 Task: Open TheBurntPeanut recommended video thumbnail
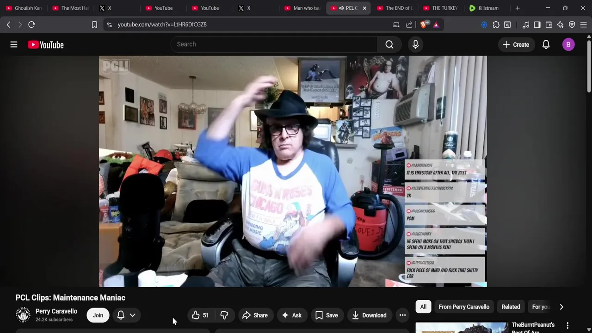pyautogui.click(x=462, y=328)
